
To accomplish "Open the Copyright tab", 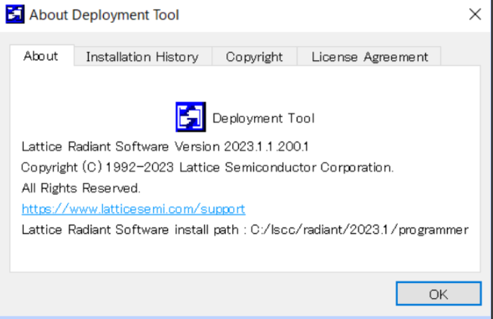I will [254, 57].
